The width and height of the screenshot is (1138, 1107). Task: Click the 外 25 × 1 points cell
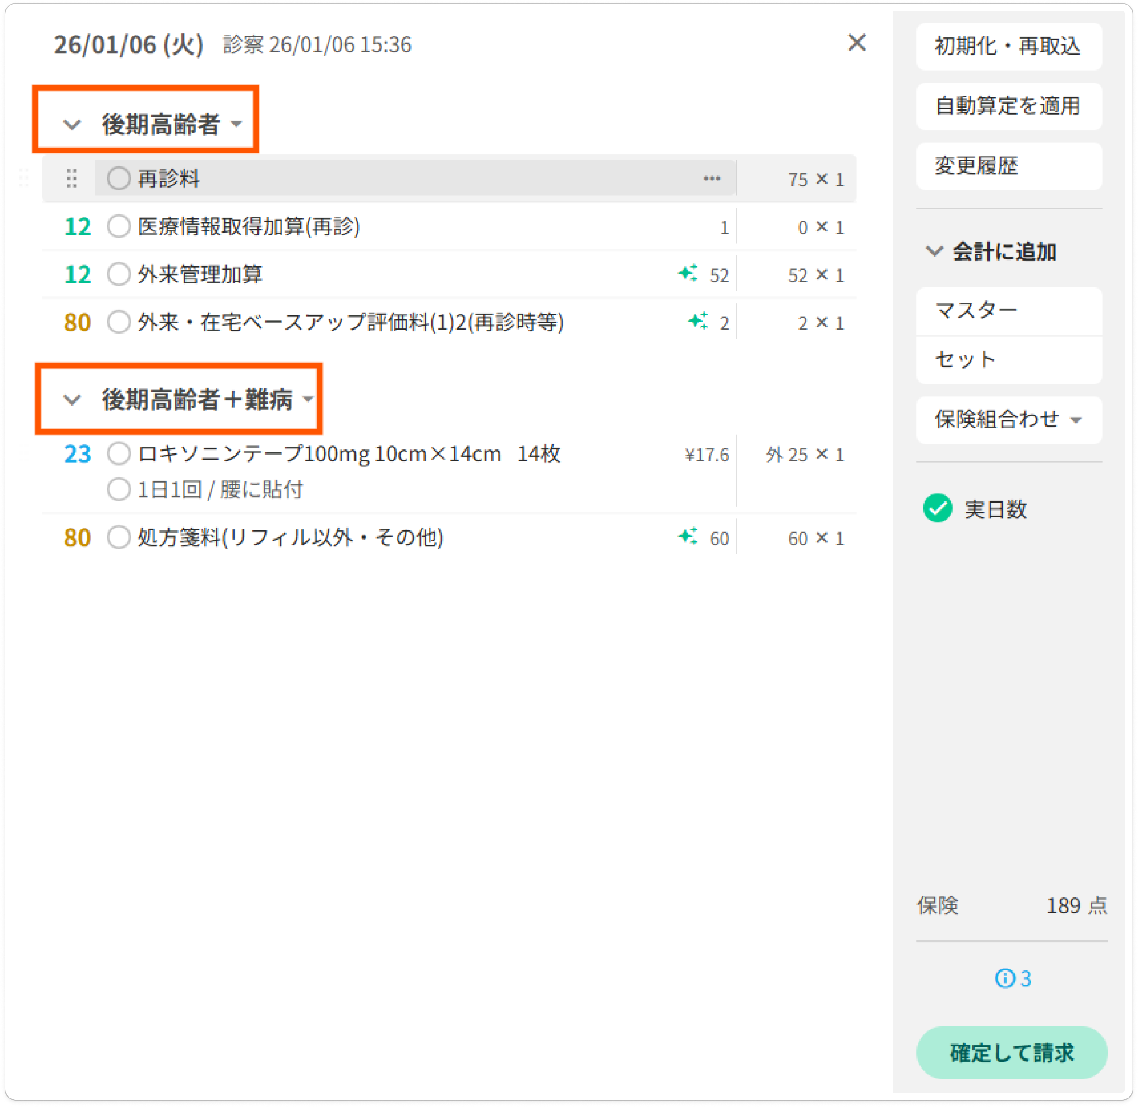pyautogui.click(x=804, y=455)
